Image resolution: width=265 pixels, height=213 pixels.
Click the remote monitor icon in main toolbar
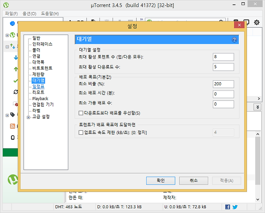pyautogui.click(x=246, y=22)
